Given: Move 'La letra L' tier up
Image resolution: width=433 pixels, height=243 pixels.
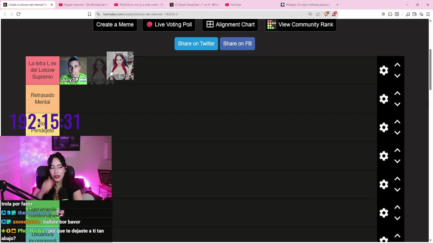Looking at the screenshot, I should pyautogui.click(x=397, y=65).
